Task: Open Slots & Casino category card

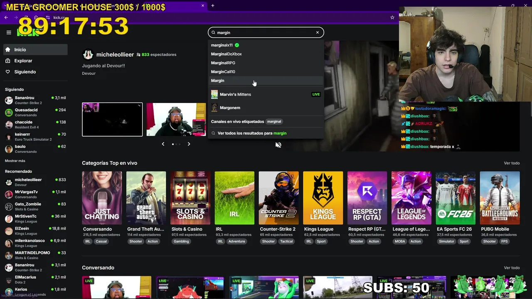Action: (190, 198)
